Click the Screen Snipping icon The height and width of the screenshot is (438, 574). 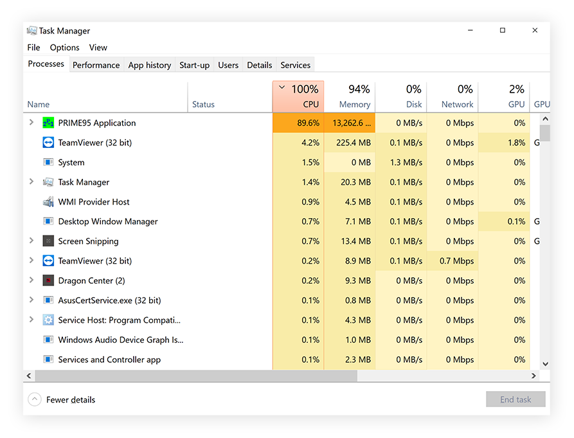point(48,241)
